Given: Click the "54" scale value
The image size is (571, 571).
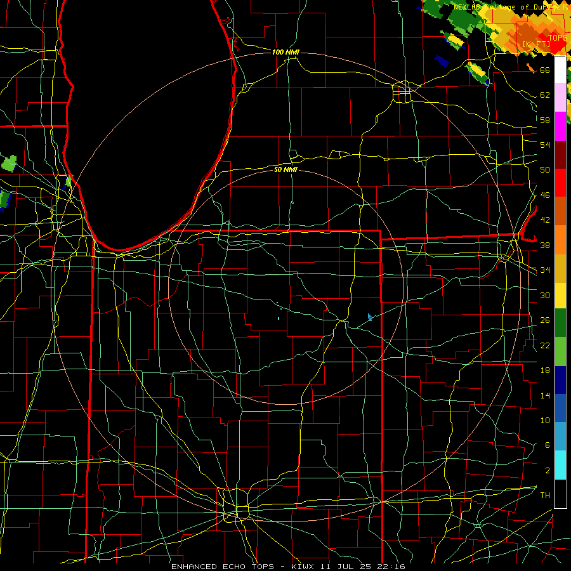Looking at the screenshot, I should click(545, 145).
